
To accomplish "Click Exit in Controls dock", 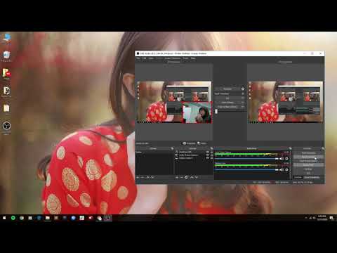I will tap(308, 173).
